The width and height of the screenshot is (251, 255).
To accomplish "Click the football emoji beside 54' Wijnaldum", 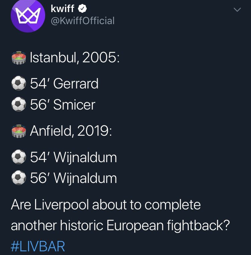I will click(x=19, y=157).
